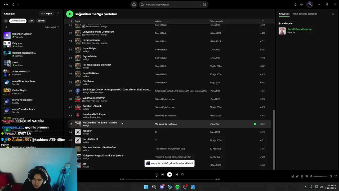The height and width of the screenshot is (191, 339).
Task: Select the Spotify filter chip
Action: pyautogui.click(x=41, y=21)
